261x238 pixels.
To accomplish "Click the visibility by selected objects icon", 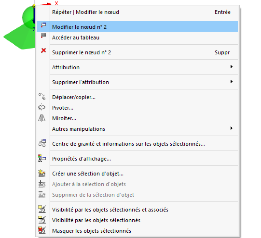I will (42, 220).
